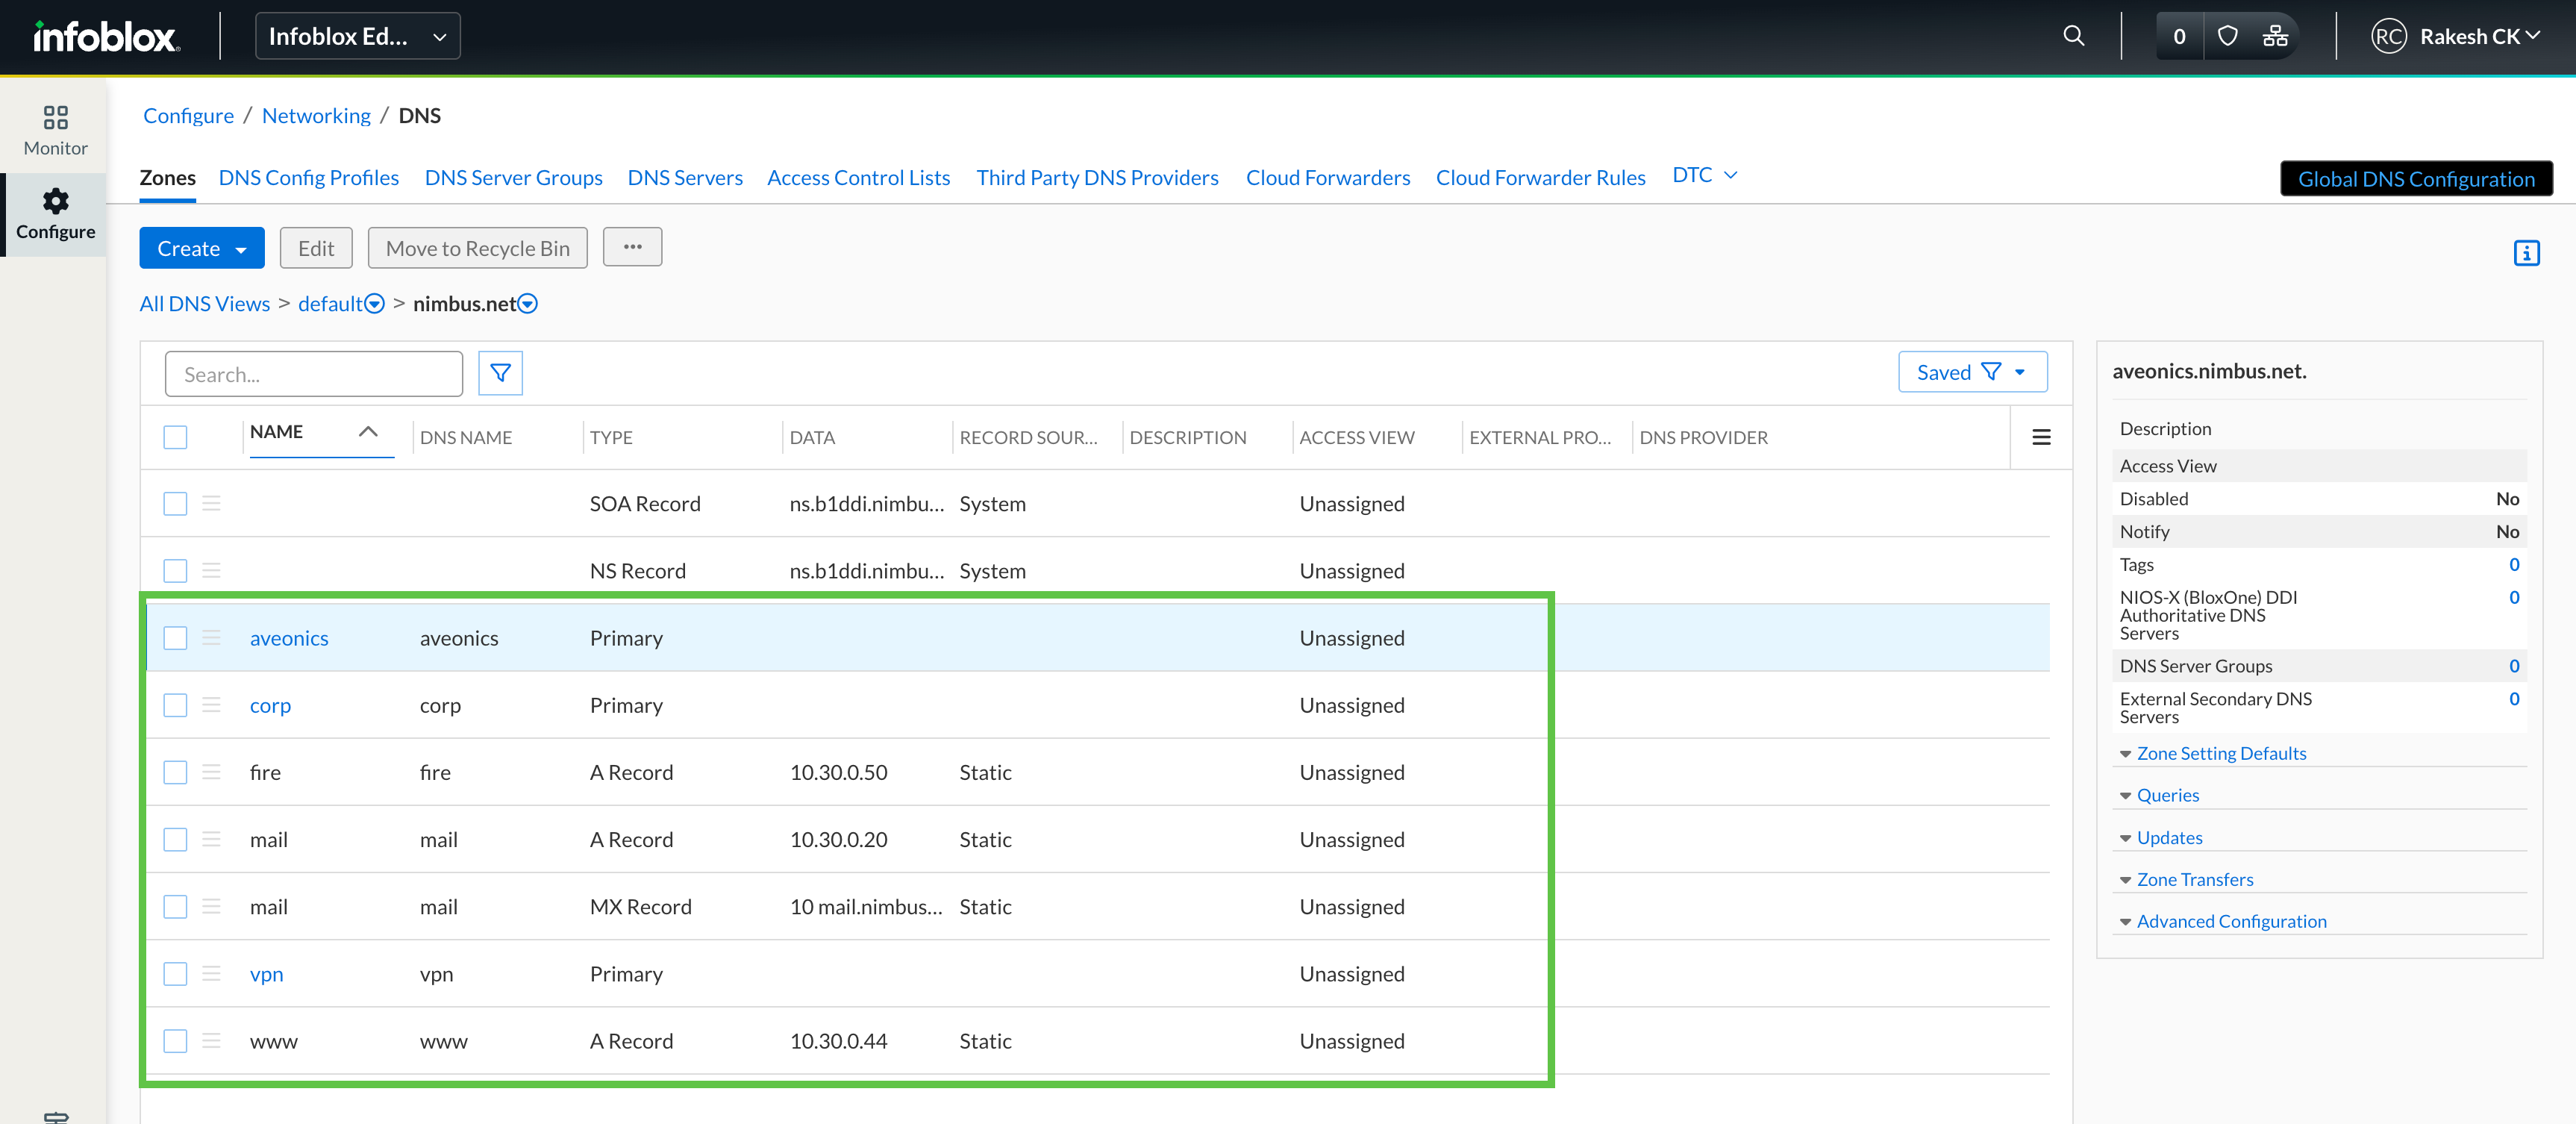Expand the Saved filters dropdown
2576x1124 pixels.
(x=1971, y=372)
